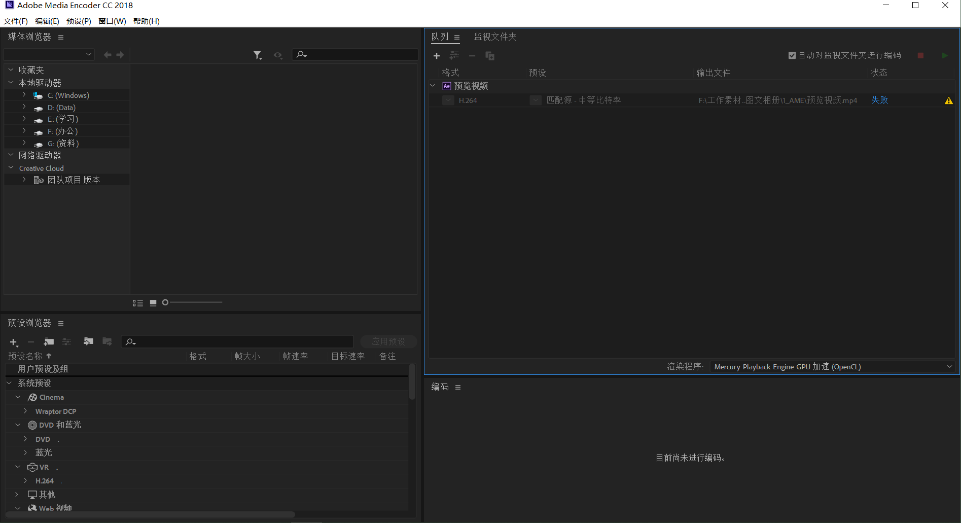Open the 预设浏览器 panel menu icon
Viewport: 961px width, 523px height.
click(61, 323)
